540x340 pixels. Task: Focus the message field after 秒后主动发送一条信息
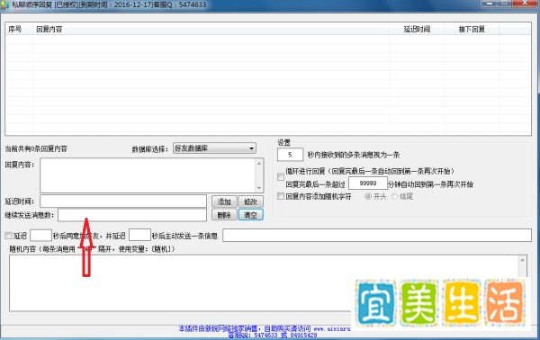377,236
